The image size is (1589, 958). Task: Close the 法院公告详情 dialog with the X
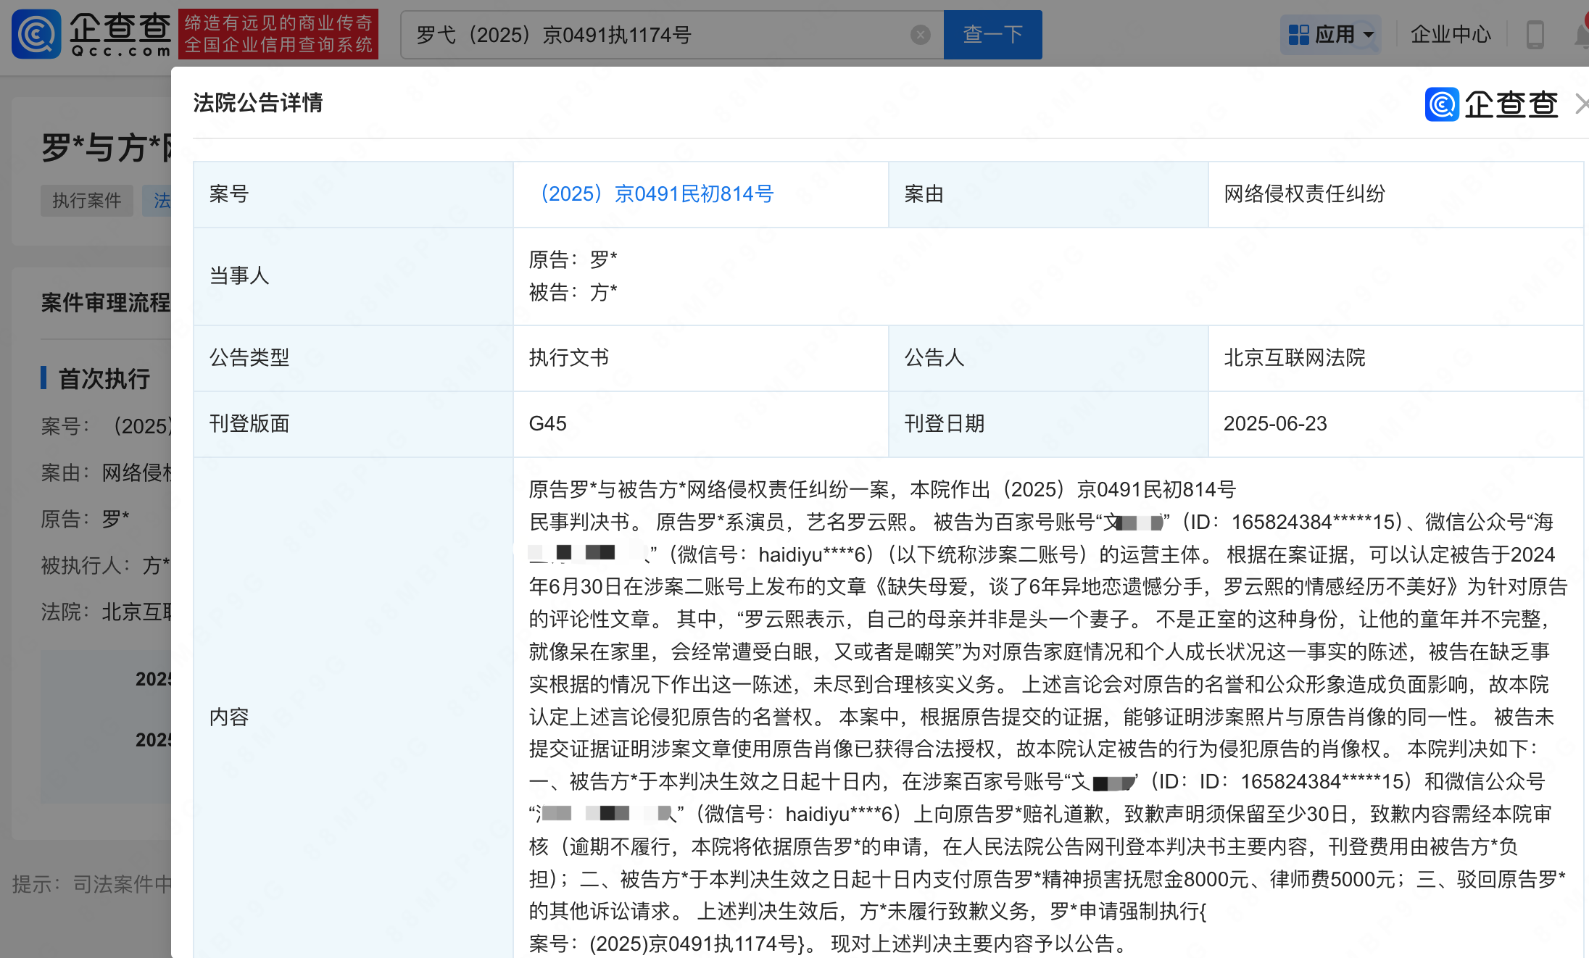[x=1581, y=104]
